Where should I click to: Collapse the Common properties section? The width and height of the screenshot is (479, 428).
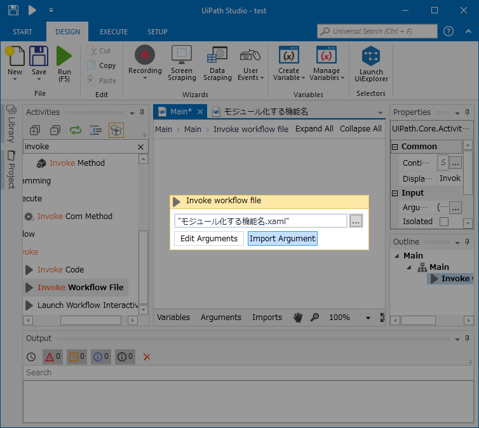(x=395, y=147)
